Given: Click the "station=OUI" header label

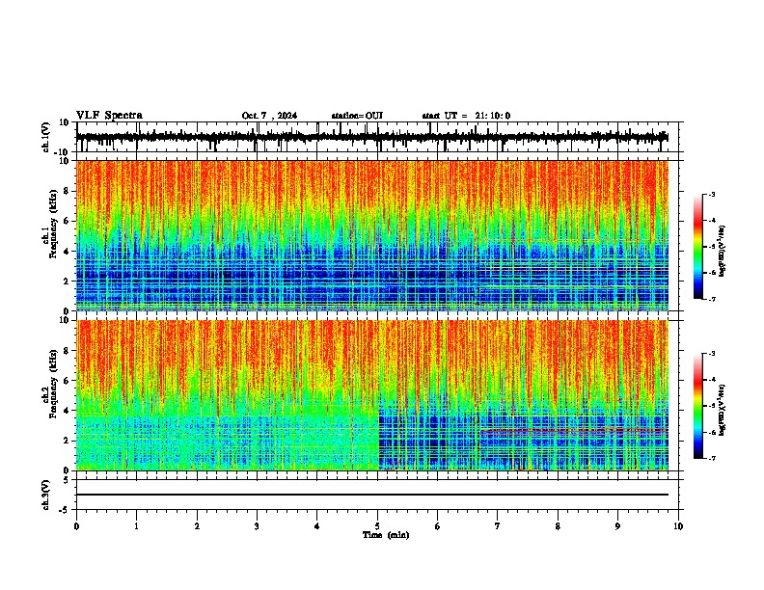Looking at the screenshot, I should [x=357, y=116].
